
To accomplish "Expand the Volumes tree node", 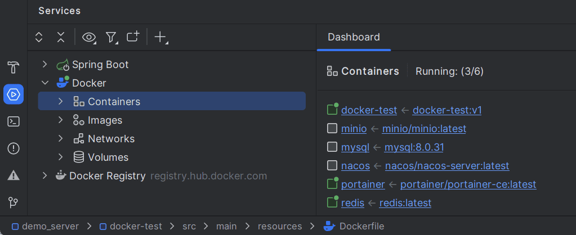I will pyautogui.click(x=61, y=157).
